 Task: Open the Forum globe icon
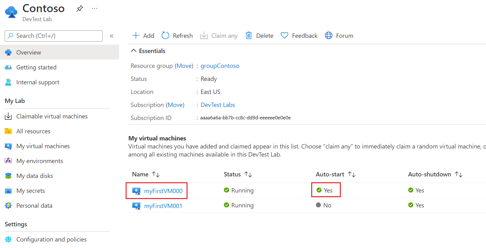tap(329, 35)
